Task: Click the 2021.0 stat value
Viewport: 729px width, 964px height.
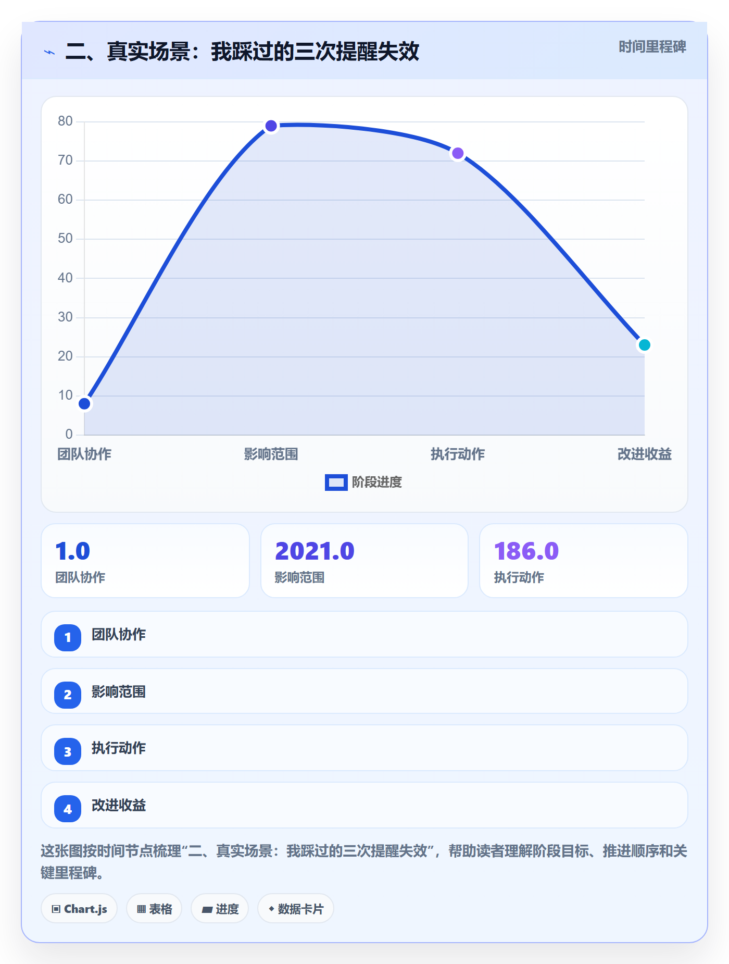Action: click(315, 551)
